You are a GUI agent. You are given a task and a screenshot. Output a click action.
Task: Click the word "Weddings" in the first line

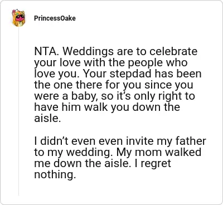(88, 52)
